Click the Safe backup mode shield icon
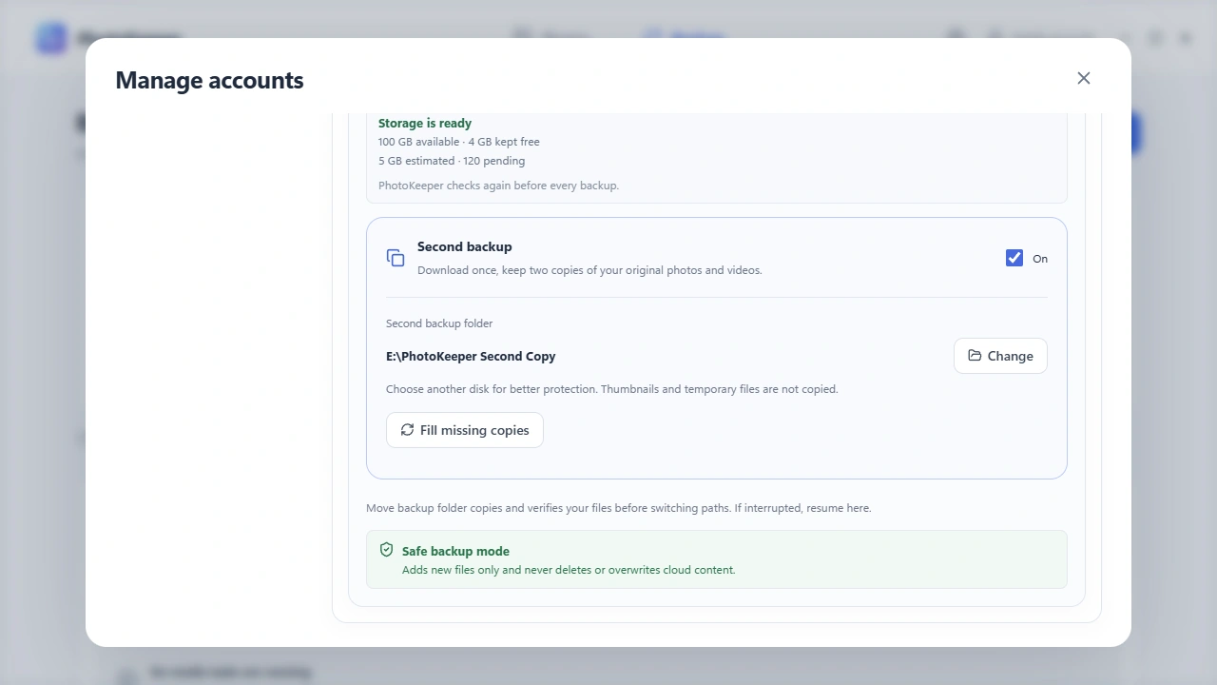The height and width of the screenshot is (685, 1217). (386, 550)
